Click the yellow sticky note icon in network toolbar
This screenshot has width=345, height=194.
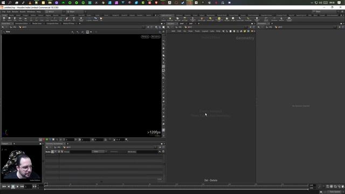(x=245, y=31)
